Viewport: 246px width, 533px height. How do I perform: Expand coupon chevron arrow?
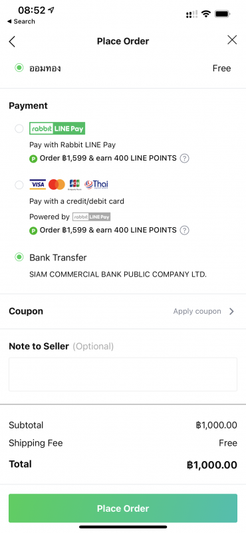231,311
